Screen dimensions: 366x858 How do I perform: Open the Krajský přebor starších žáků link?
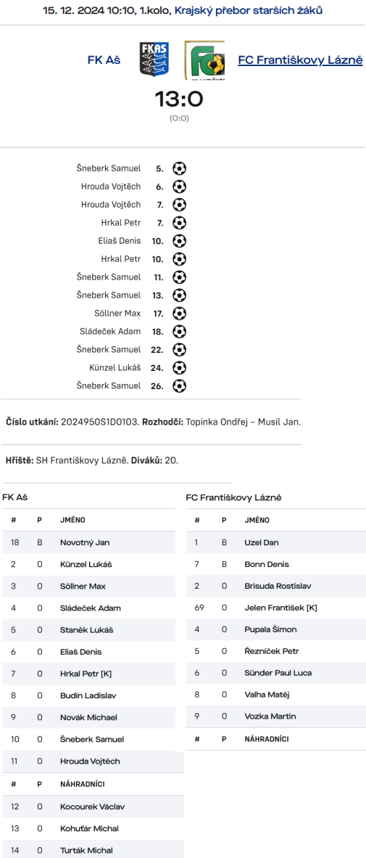tap(249, 10)
